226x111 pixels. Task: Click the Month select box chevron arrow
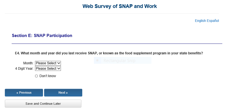(x=59, y=63)
